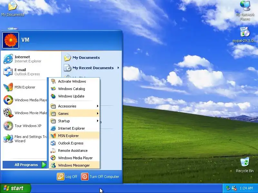This screenshot has height=193, width=258.
Task: Click the My Documents folder icon in Start menu
Action: click(67, 58)
